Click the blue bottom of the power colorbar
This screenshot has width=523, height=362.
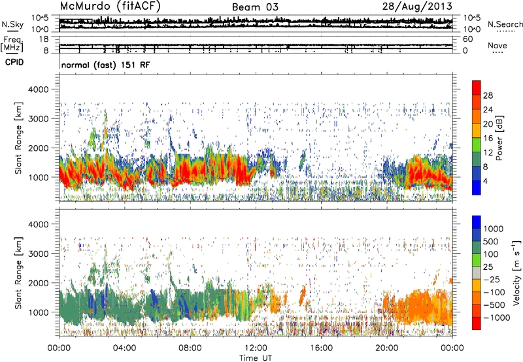[x=477, y=188]
